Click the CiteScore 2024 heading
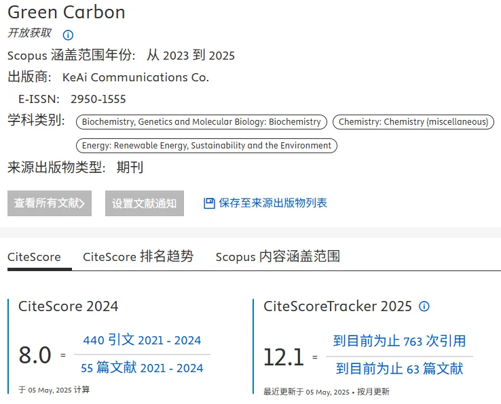This screenshot has width=501, height=404. [x=69, y=306]
